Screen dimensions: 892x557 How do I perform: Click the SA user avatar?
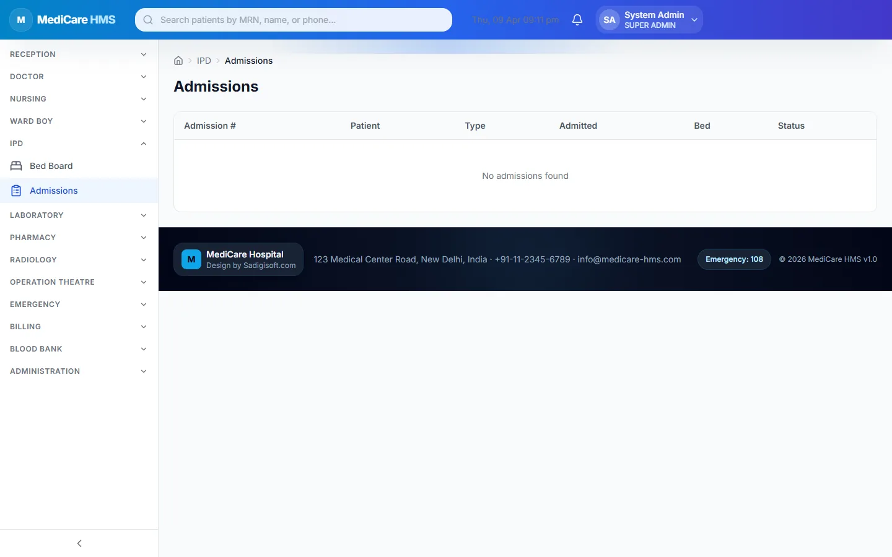(610, 20)
